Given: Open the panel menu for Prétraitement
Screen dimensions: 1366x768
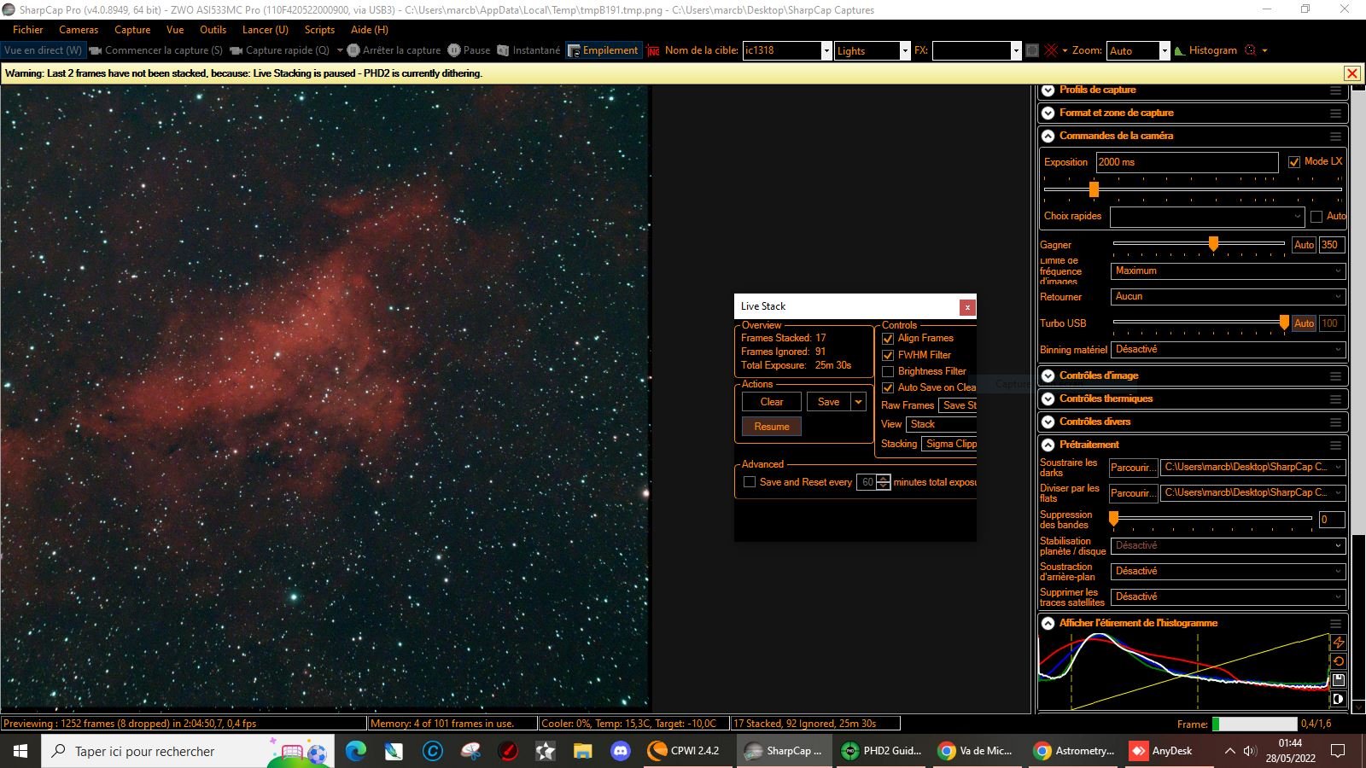Looking at the screenshot, I should click(1335, 445).
